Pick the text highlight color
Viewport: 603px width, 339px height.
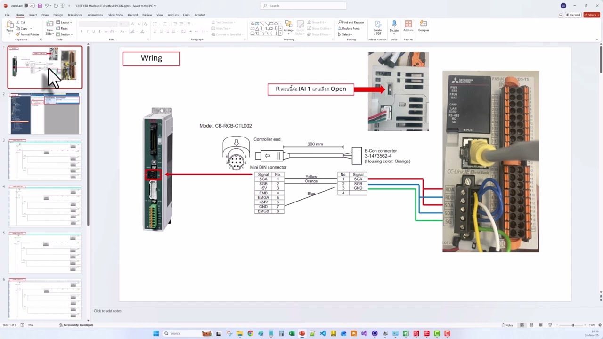point(132,32)
